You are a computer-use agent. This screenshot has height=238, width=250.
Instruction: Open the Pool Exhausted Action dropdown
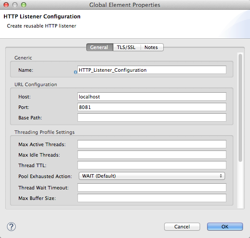152,176
